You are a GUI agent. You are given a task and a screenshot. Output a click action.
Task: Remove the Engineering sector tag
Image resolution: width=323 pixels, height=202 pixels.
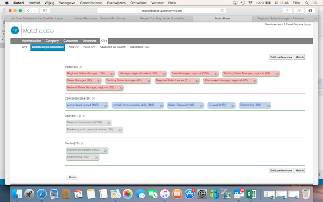[96, 158]
